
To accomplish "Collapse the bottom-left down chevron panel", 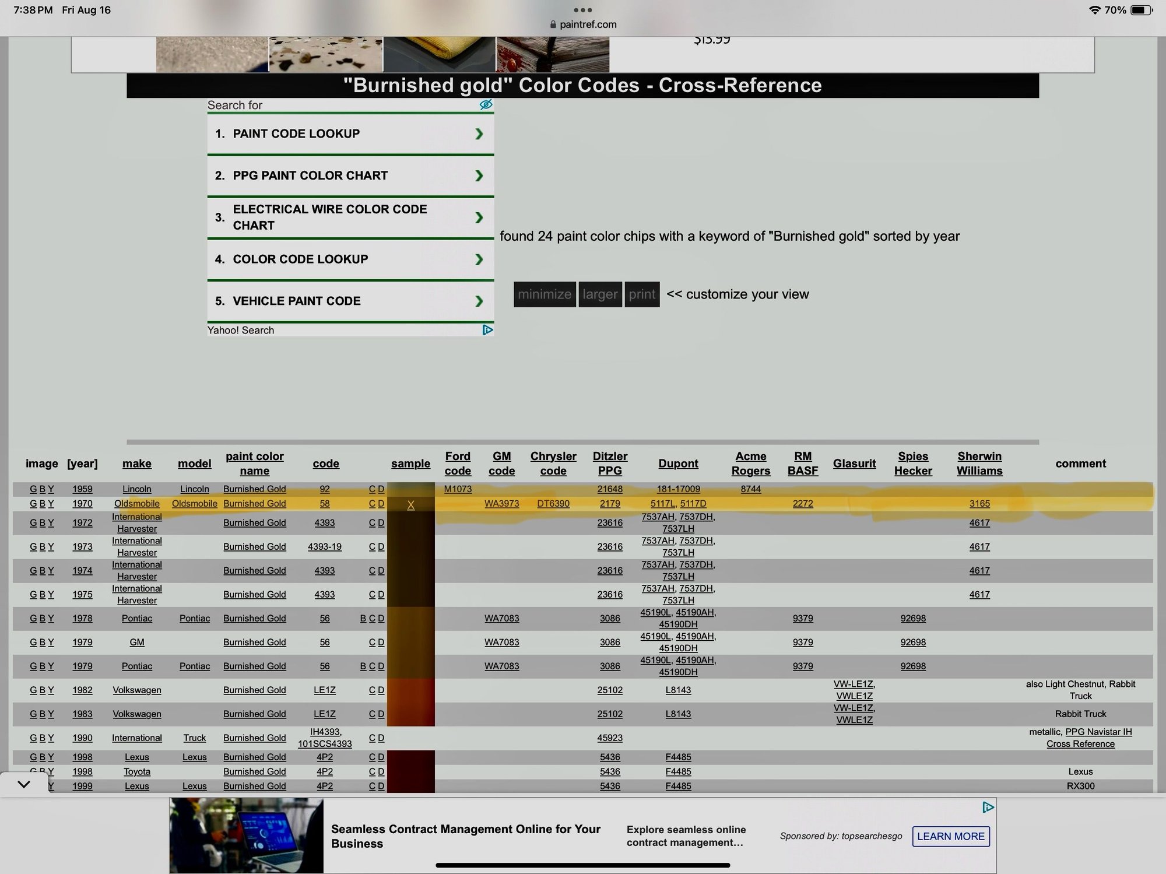I will 24,784.
